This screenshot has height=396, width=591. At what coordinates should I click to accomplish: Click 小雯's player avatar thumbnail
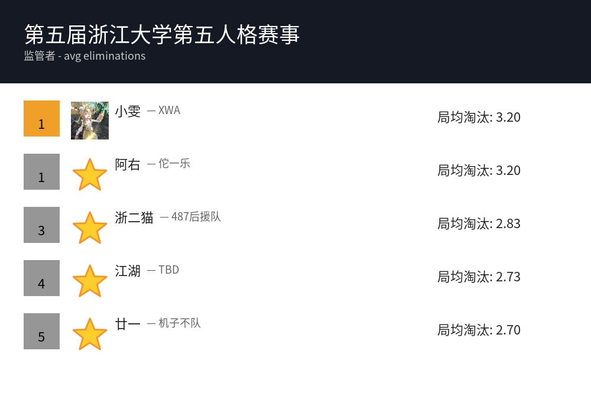(x=90, y=121)
